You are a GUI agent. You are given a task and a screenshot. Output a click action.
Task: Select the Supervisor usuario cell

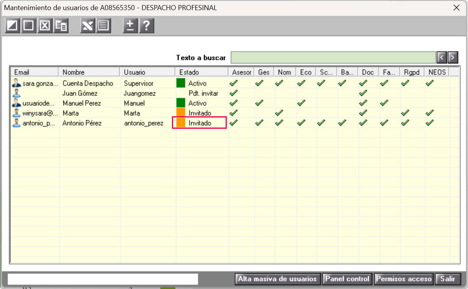click(139, 83)
